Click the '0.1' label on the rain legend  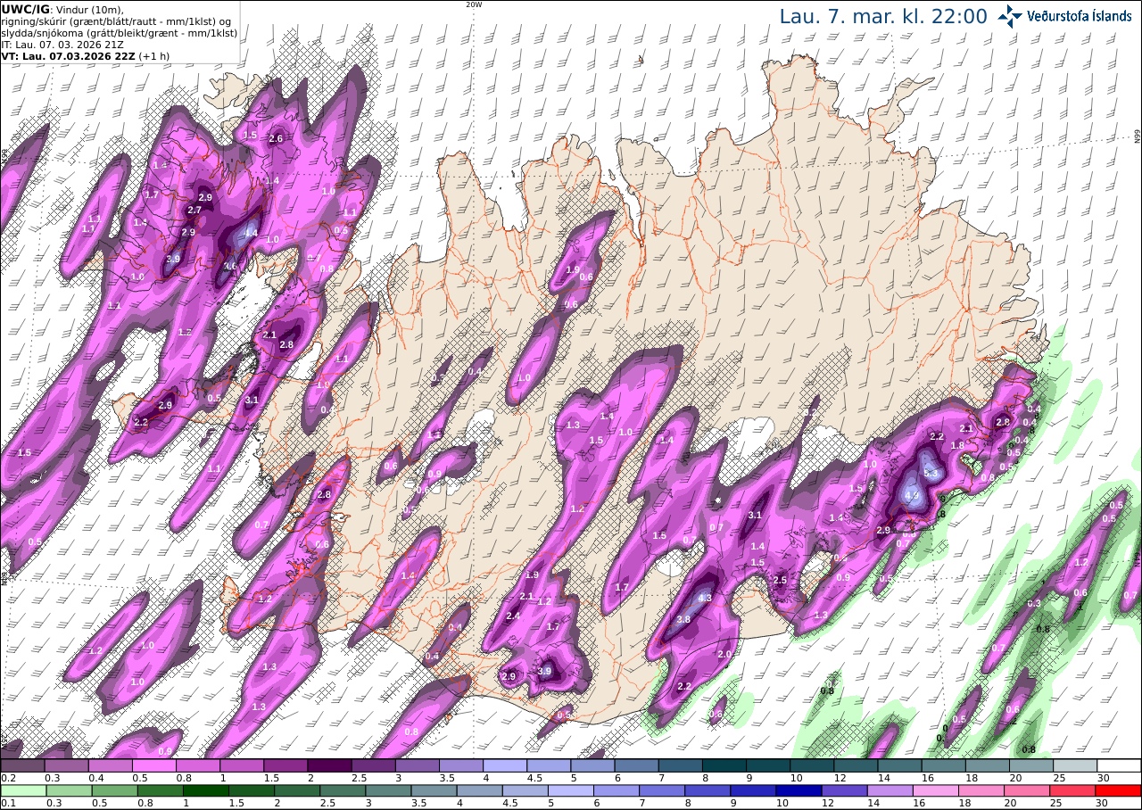coord(7,803)
